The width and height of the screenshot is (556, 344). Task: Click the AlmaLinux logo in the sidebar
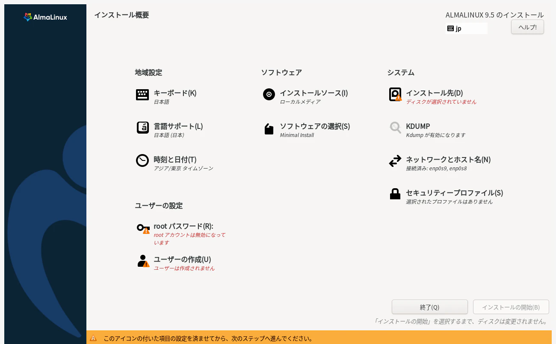pyautogui.click(x=45, y=17)
